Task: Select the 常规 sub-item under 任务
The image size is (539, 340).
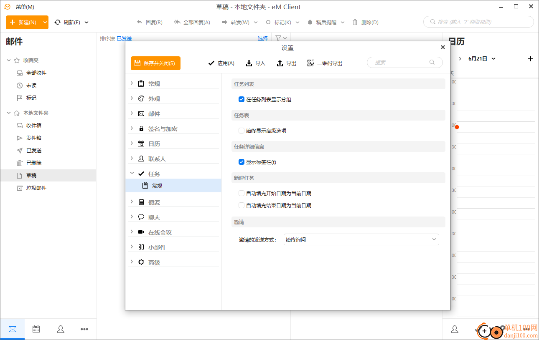Action: (x=173, y=186)
